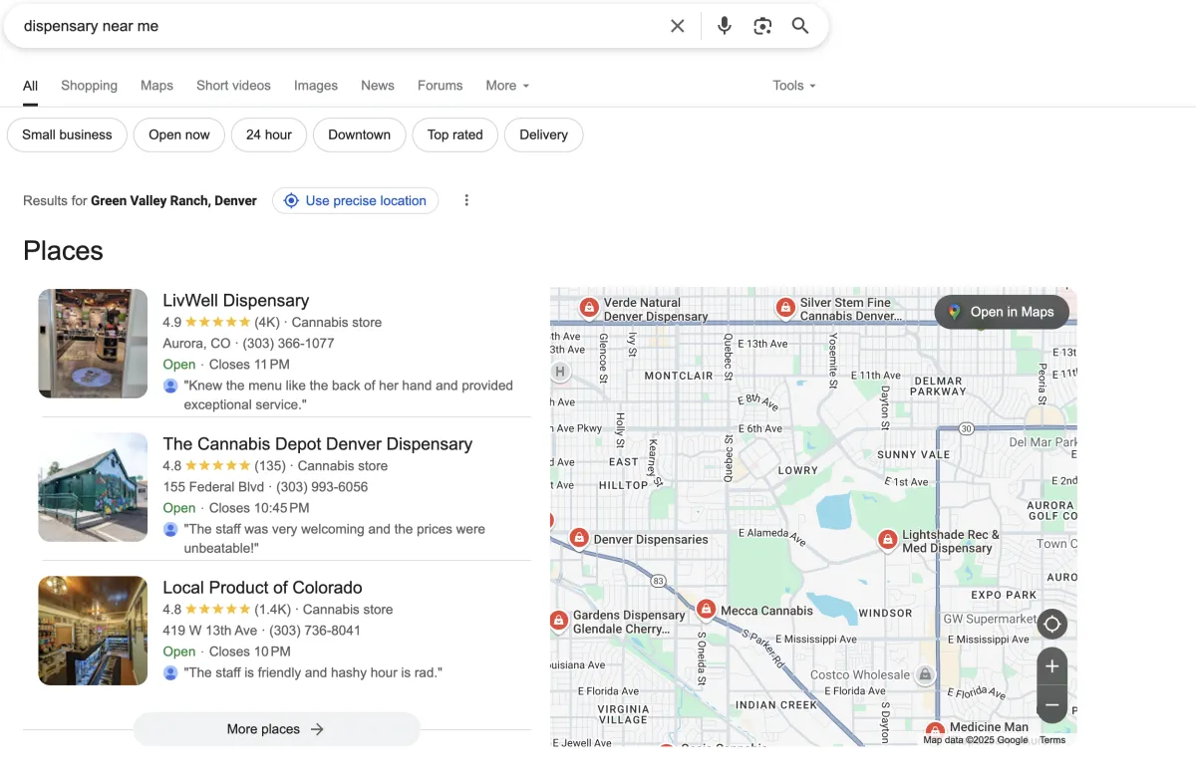The height and width of the screenshot is (781, 1196).
Task: Click the Silver Stem Fine Cannabis map pin
Action: (x=785, y=306)
